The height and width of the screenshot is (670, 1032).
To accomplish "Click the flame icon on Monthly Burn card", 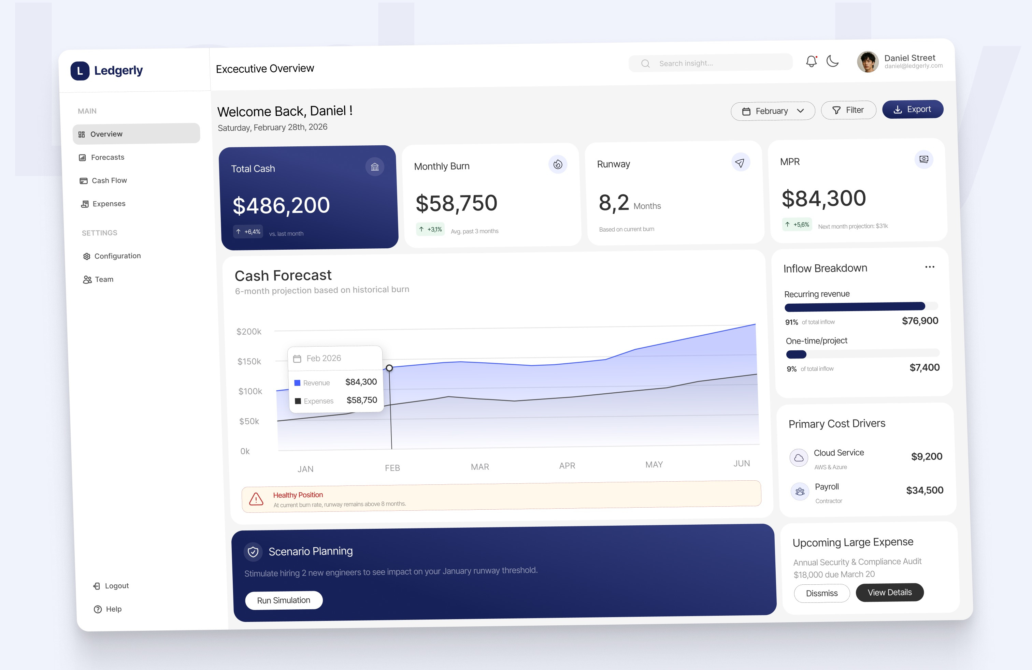I will coord(558,164).
